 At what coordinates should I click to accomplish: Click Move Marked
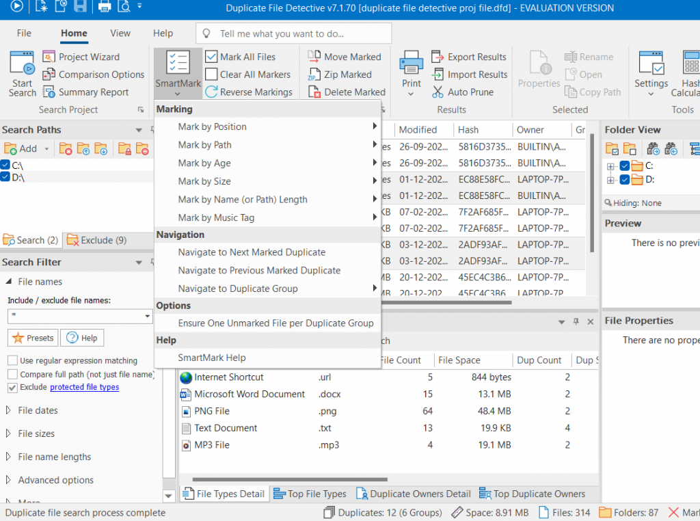click(x=345, y=57)
